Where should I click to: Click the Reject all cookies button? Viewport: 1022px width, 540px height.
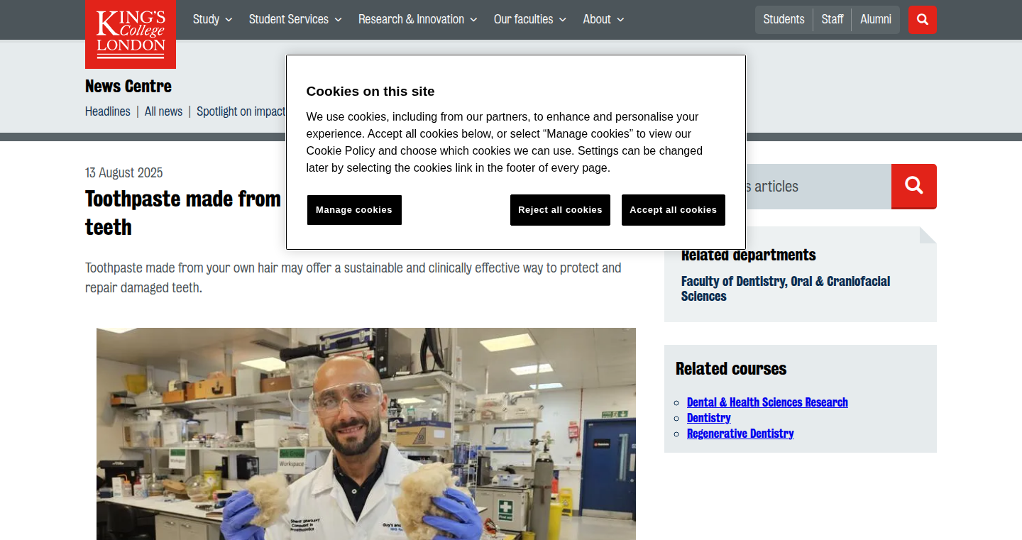tap(560, 210)
